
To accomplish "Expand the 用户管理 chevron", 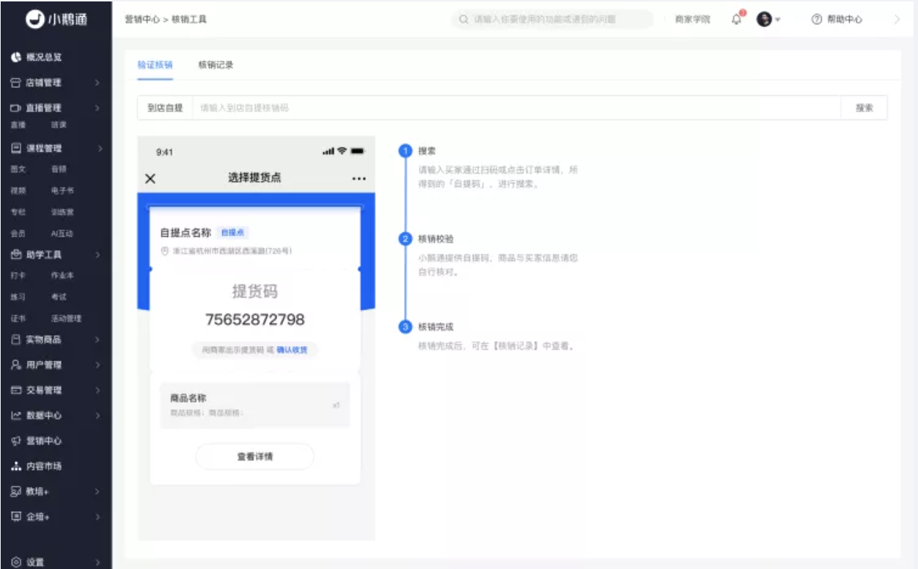I will click(x=98, y=365).
